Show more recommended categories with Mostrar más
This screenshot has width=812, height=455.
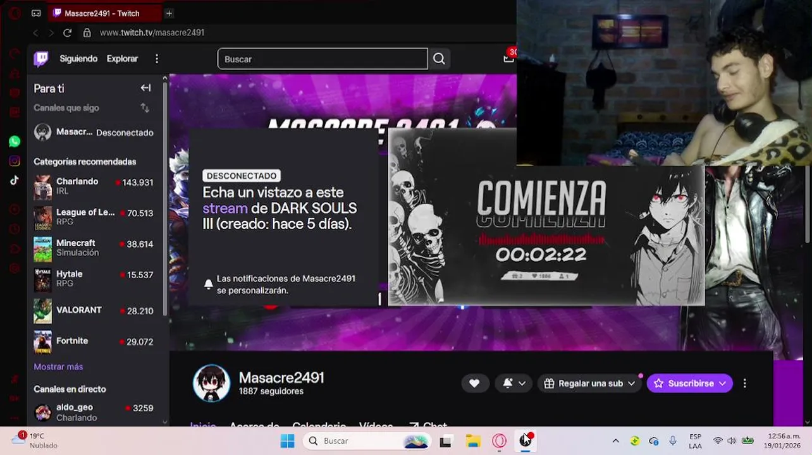tap(58, 367)
